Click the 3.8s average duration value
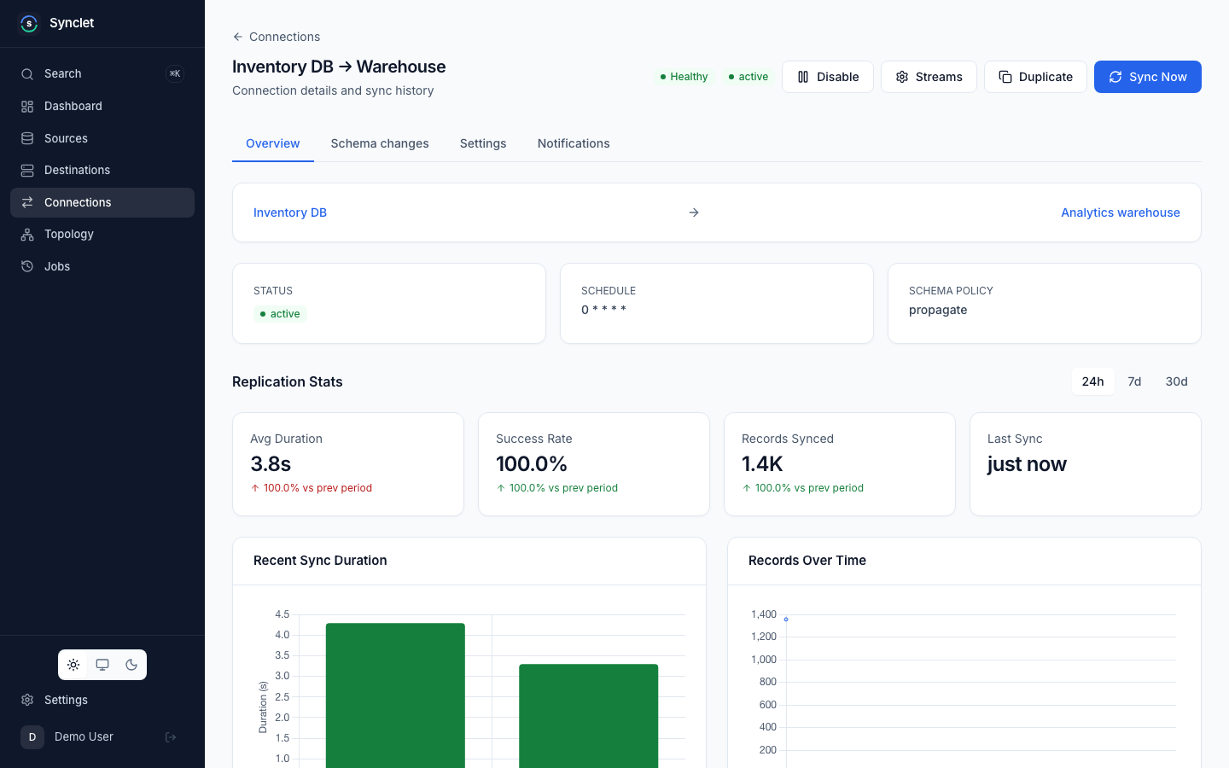The height and width of the screenshot is (768, 1229). point(271,464)
